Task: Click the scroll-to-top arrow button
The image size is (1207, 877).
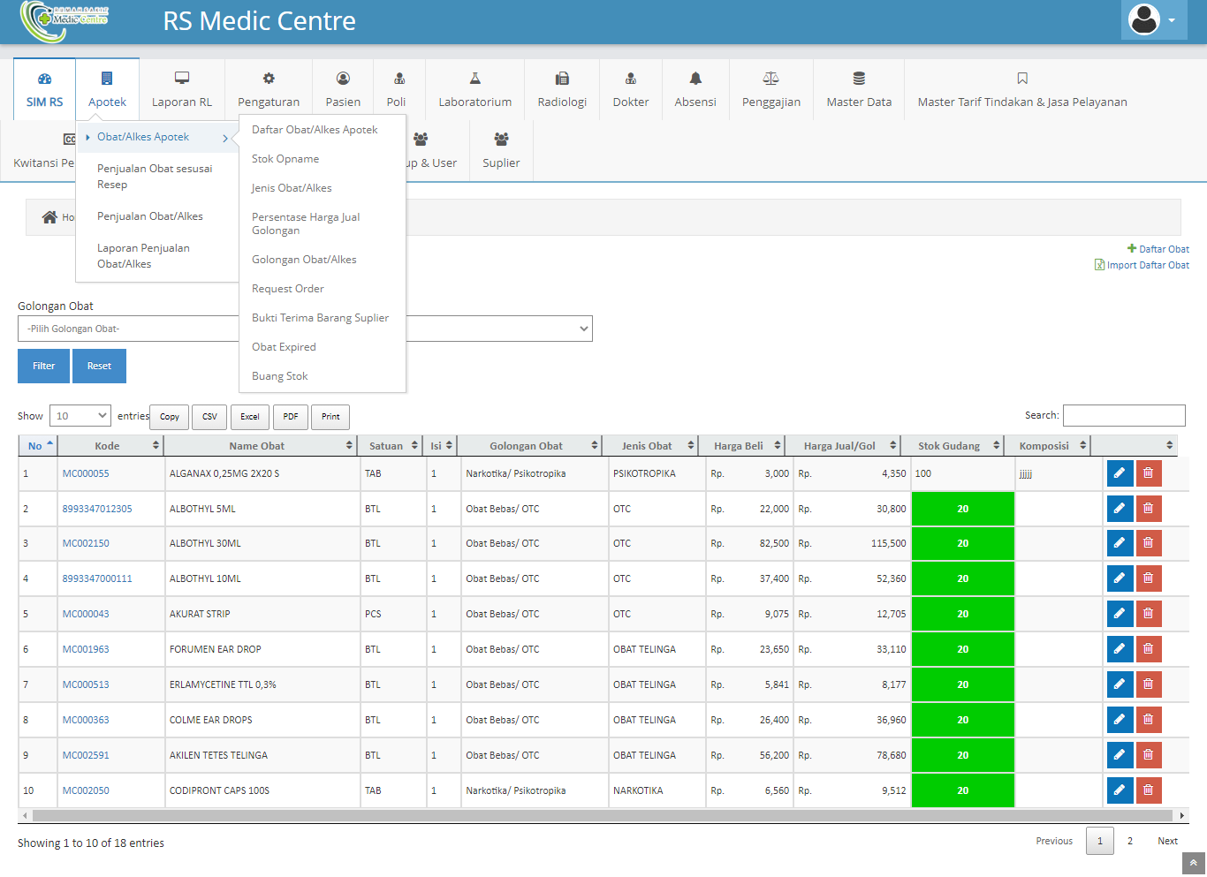Action: click(1193, 863)
